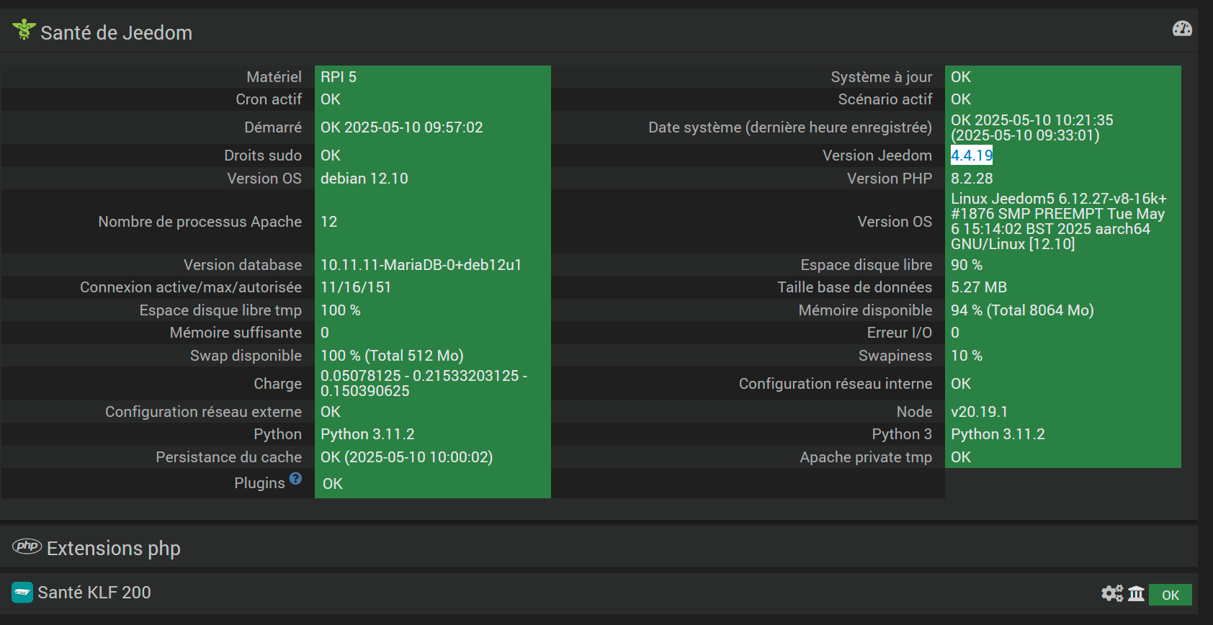Click the 10.11.11-MariaDB-0+deb12u1 value
The width and height of the screenshot is (1213, 625).
tap(421, 265)
